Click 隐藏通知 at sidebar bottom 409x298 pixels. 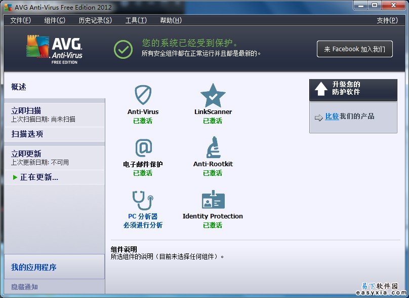tap(24, 287)
